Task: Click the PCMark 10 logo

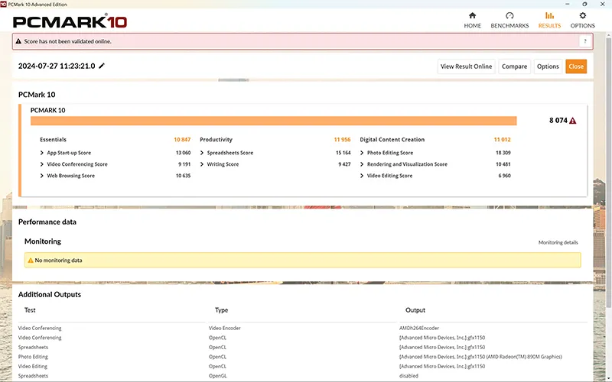Action: click(x=70, y=21)
